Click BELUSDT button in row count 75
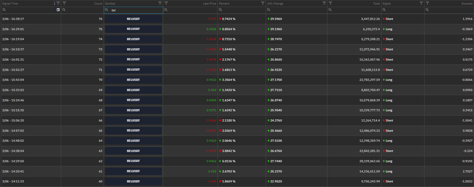 tap(134, 29)
